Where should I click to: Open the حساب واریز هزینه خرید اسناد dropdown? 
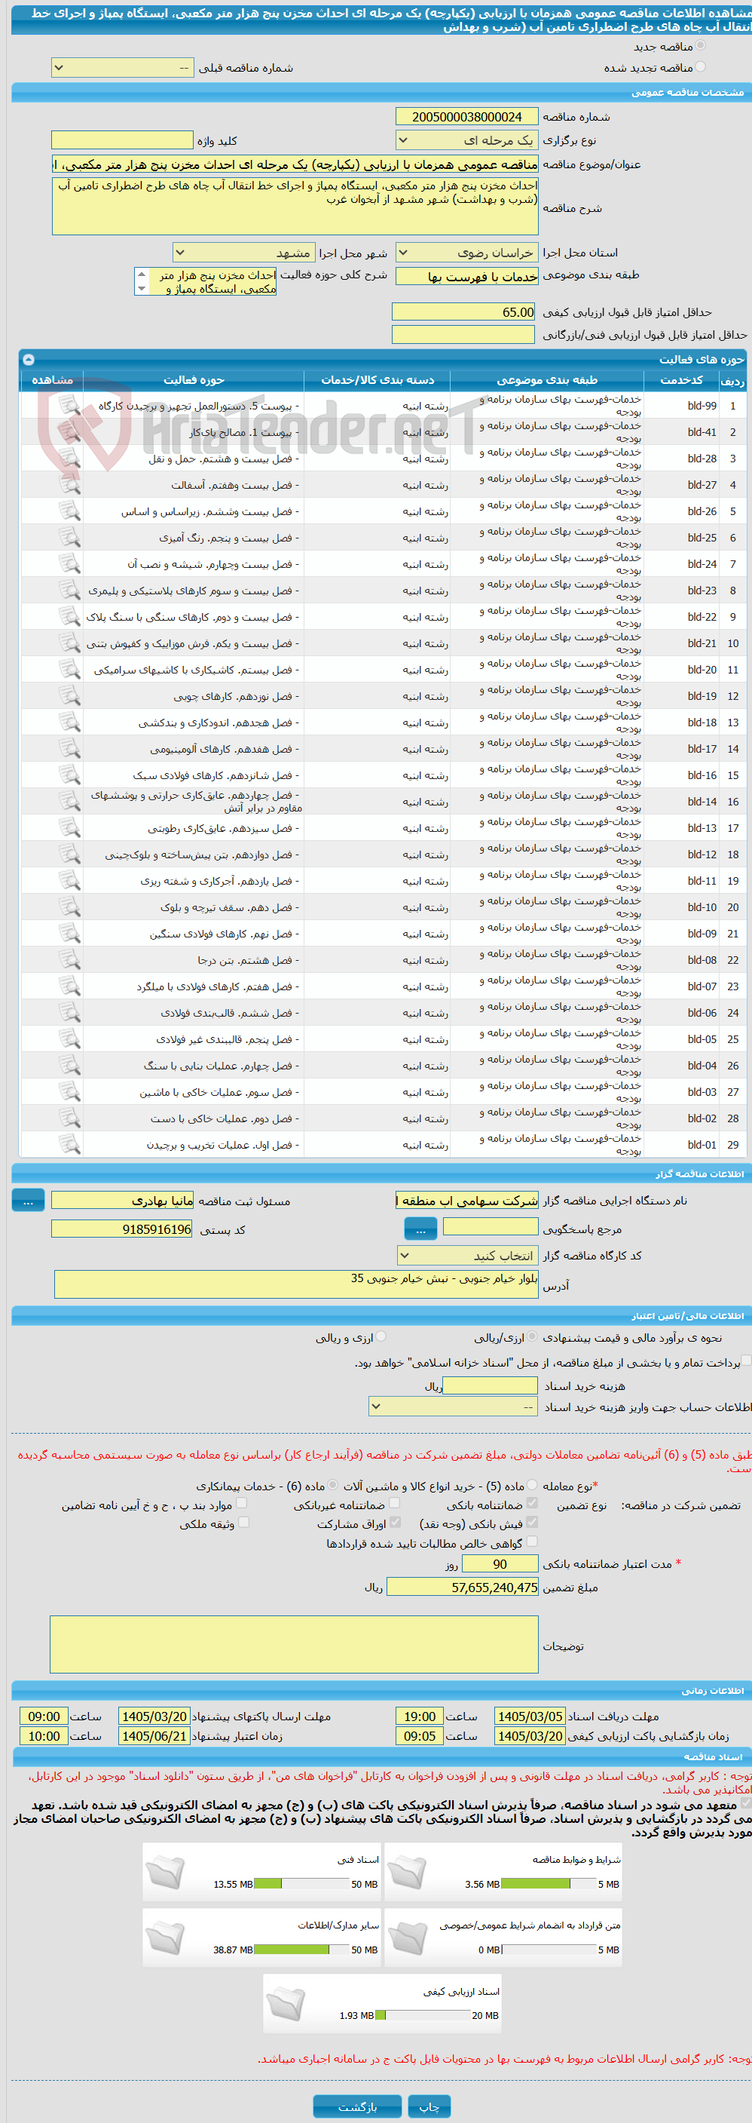453,1406
